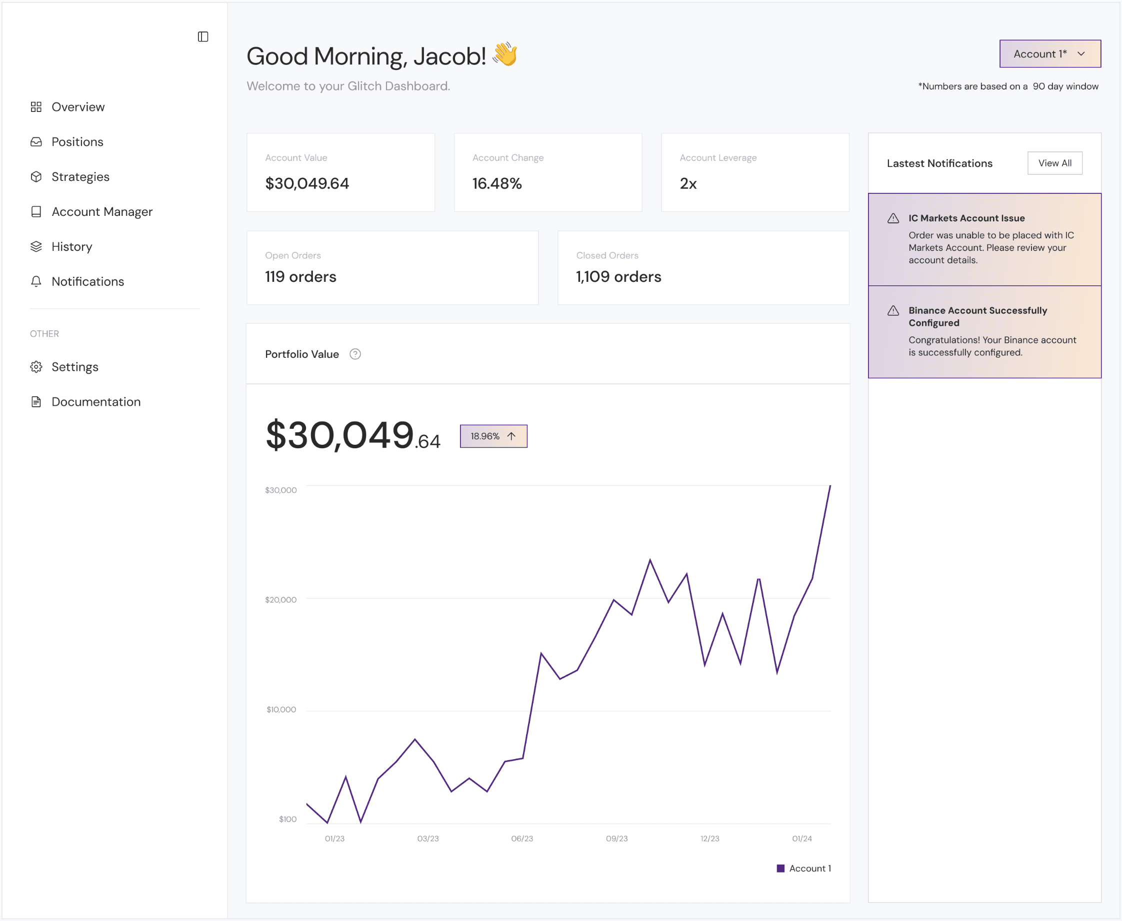Click the Overview grid icon
The height and width of the screenshot is (921, 1122).
(x=36, y=107)
